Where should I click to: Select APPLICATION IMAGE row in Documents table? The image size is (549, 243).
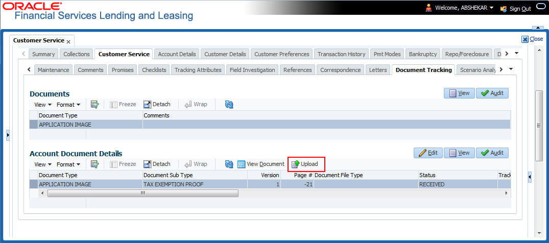270,124
